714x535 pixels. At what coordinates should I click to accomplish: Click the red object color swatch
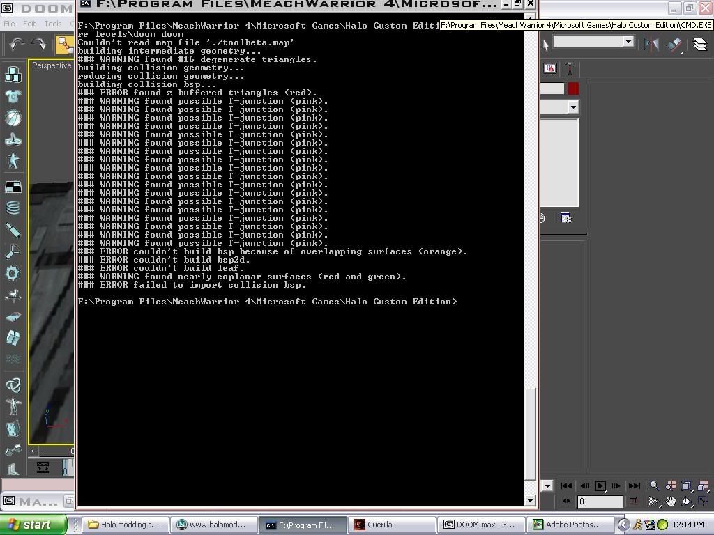point(573,88)
